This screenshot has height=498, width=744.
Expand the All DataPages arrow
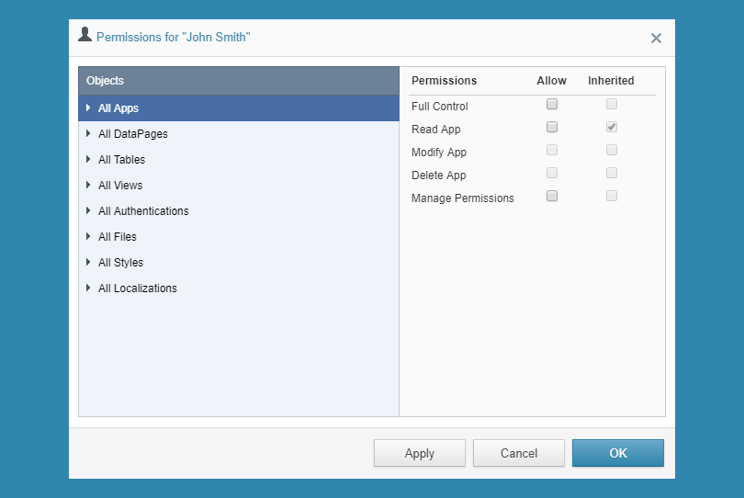pos(88,133)
